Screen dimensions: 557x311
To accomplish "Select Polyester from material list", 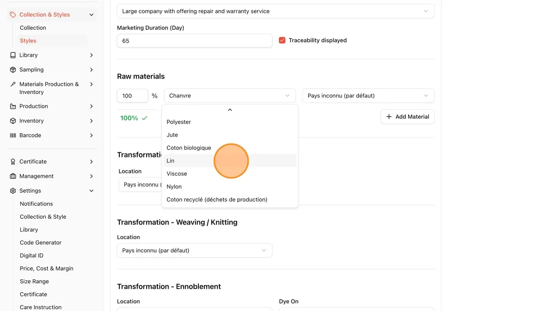I will tap(229, 122).
